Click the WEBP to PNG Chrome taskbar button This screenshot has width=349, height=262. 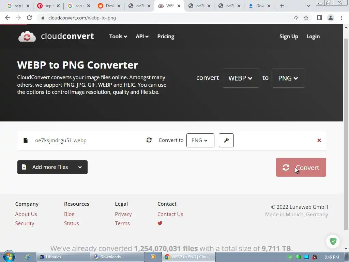(x=188, y=257)
